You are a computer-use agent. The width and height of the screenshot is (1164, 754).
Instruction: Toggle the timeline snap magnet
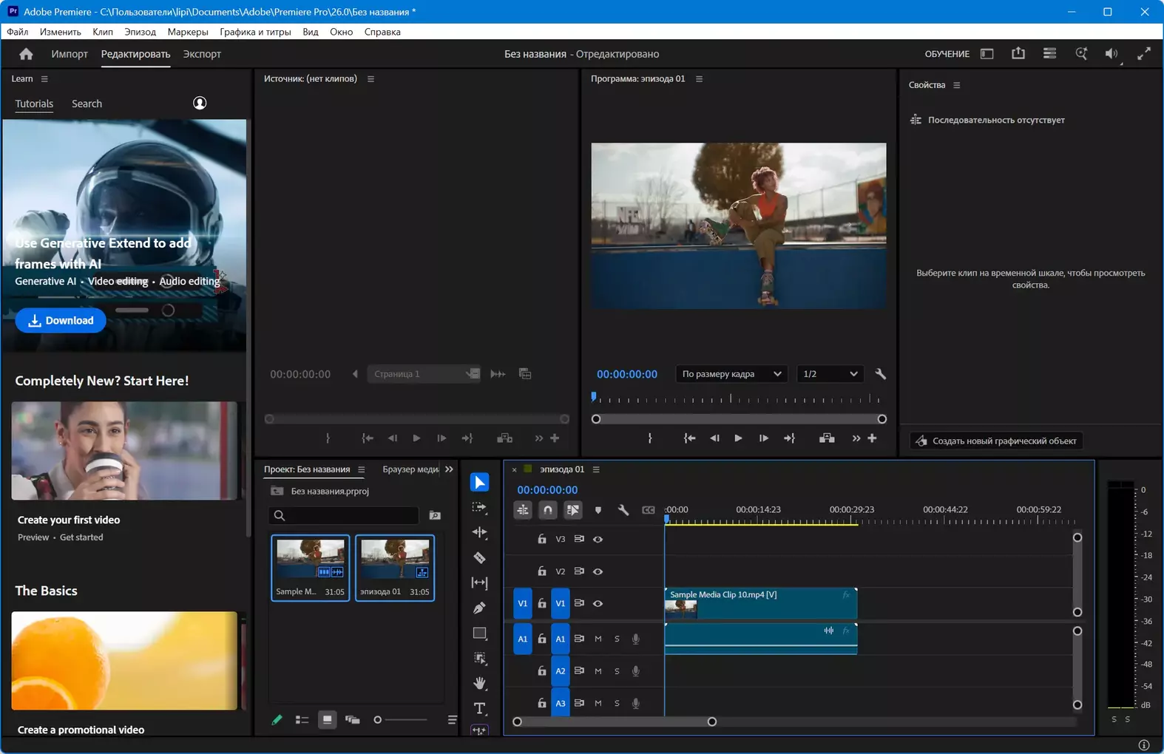tap(547, 510)
